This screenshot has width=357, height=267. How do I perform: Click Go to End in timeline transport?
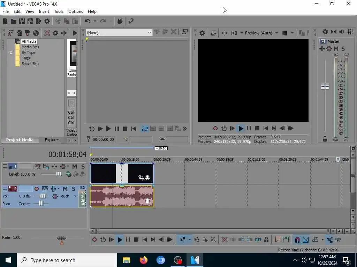pos(153,240)
